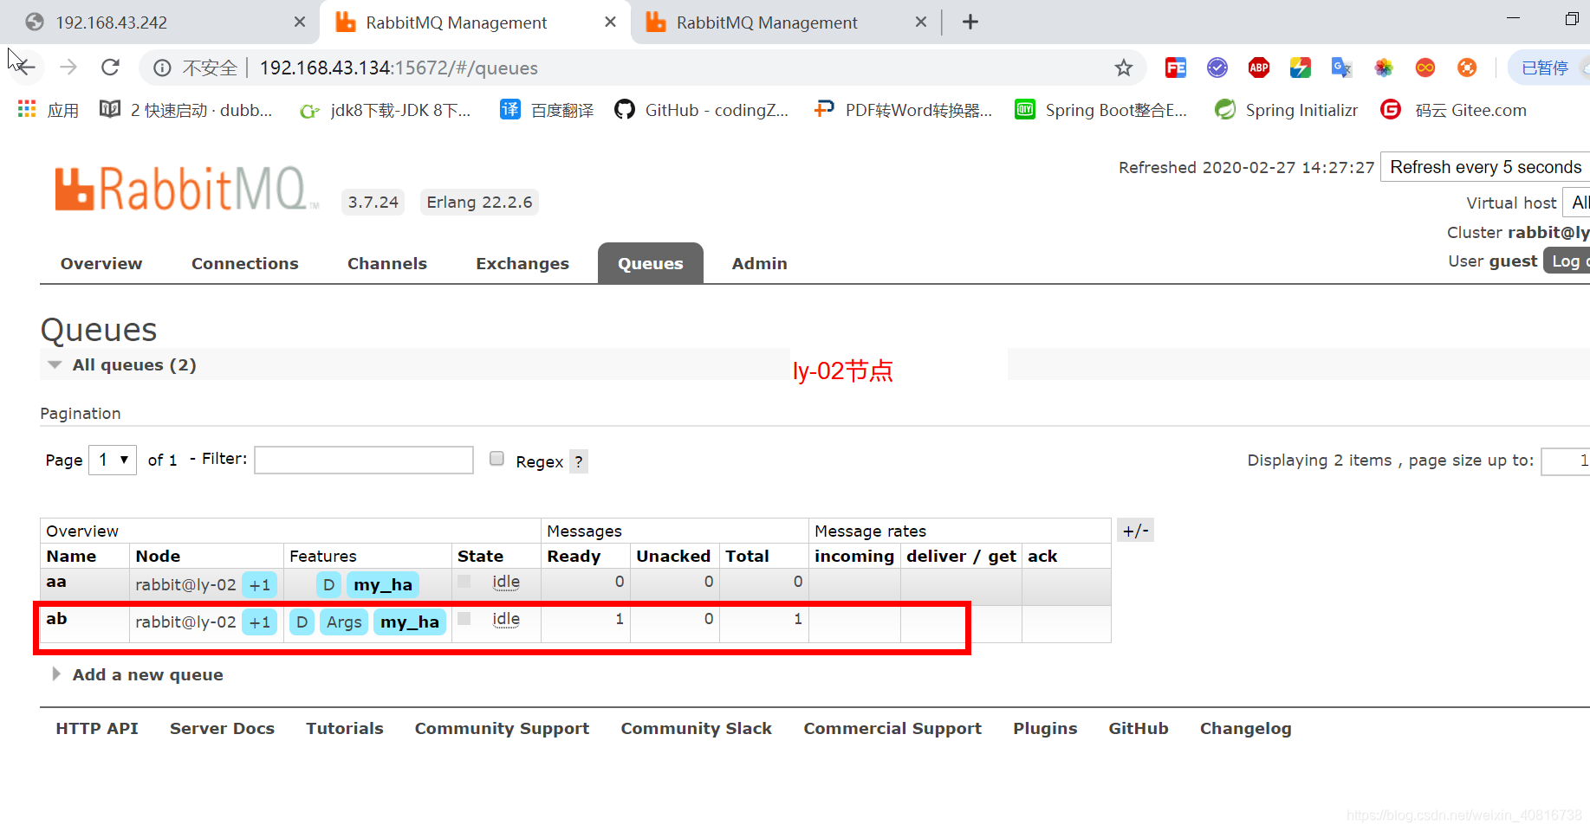The image size is (1590, 831).
Task: Open the PDF to Word converter bookmark
Action: coord(903,110)
